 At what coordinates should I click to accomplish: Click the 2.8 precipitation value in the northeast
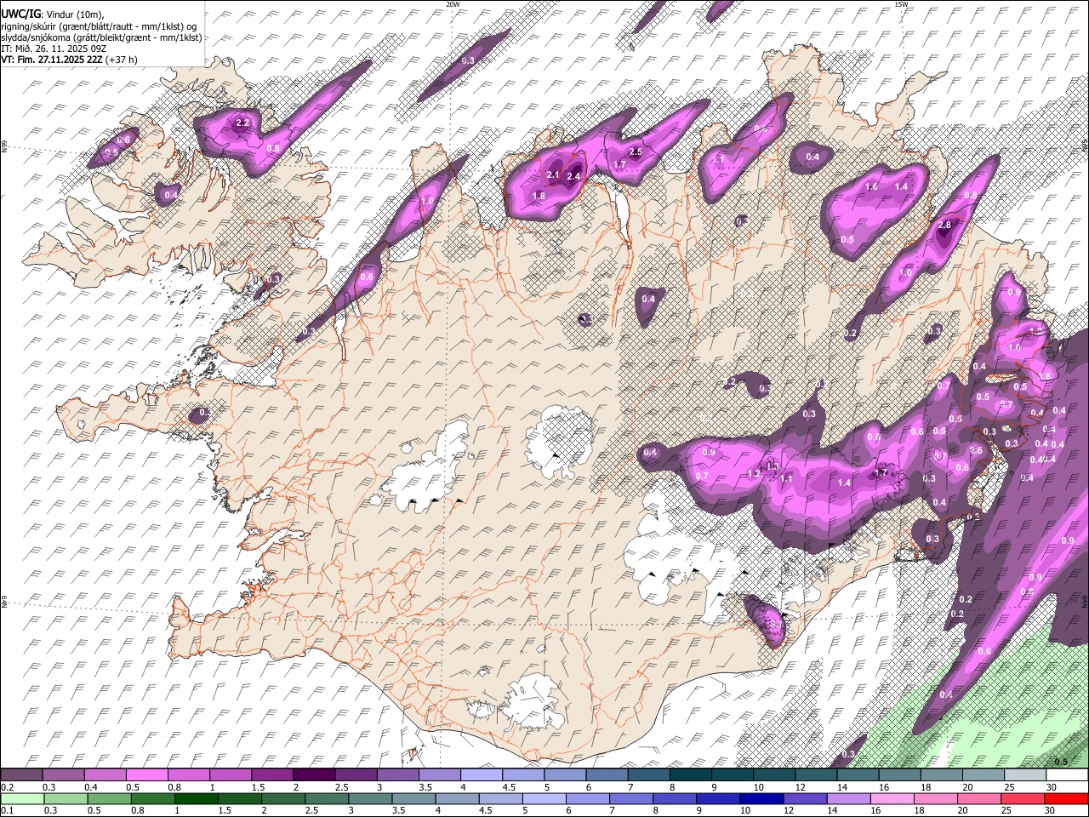click(x=944, y=226)
